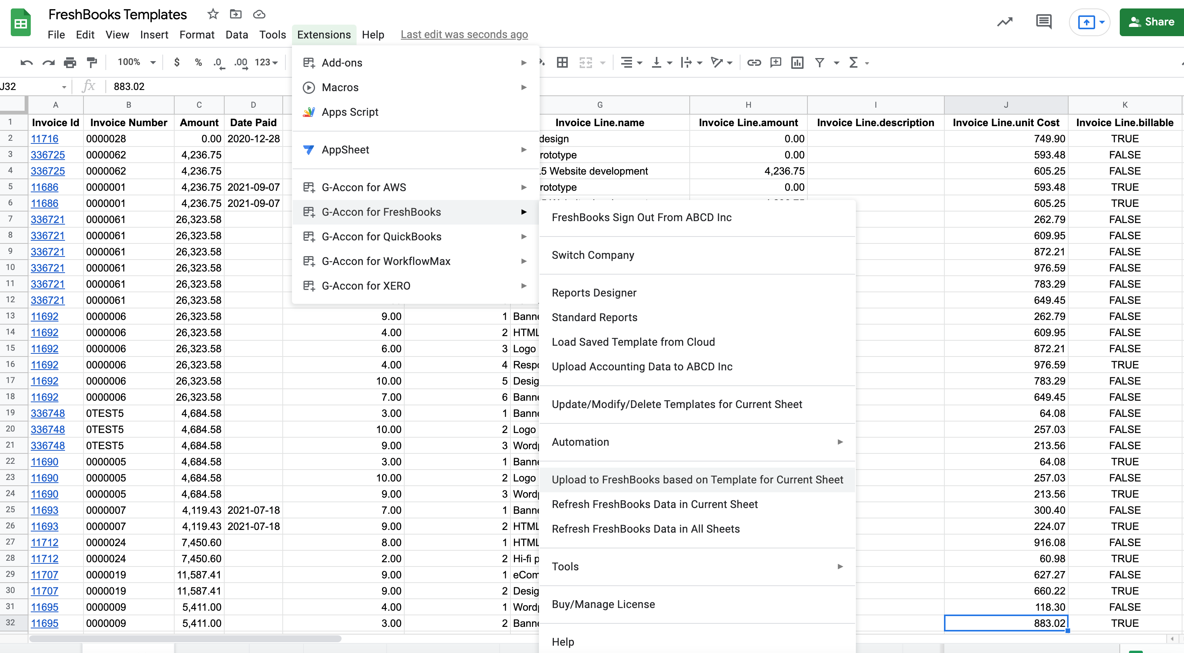Image resolution: width=1184 pixels, height=653 pixels.
Task: Click the Undo icon in toolbar
Action: click(27, 63)
